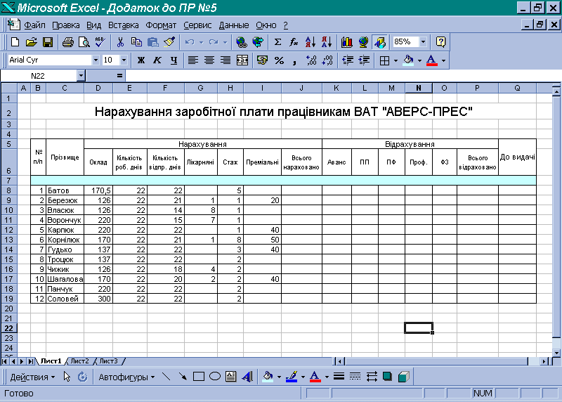This screenshot has height=402, width=562.
Task: Save the workbook with floppy icon
Action: coord(47,42)
